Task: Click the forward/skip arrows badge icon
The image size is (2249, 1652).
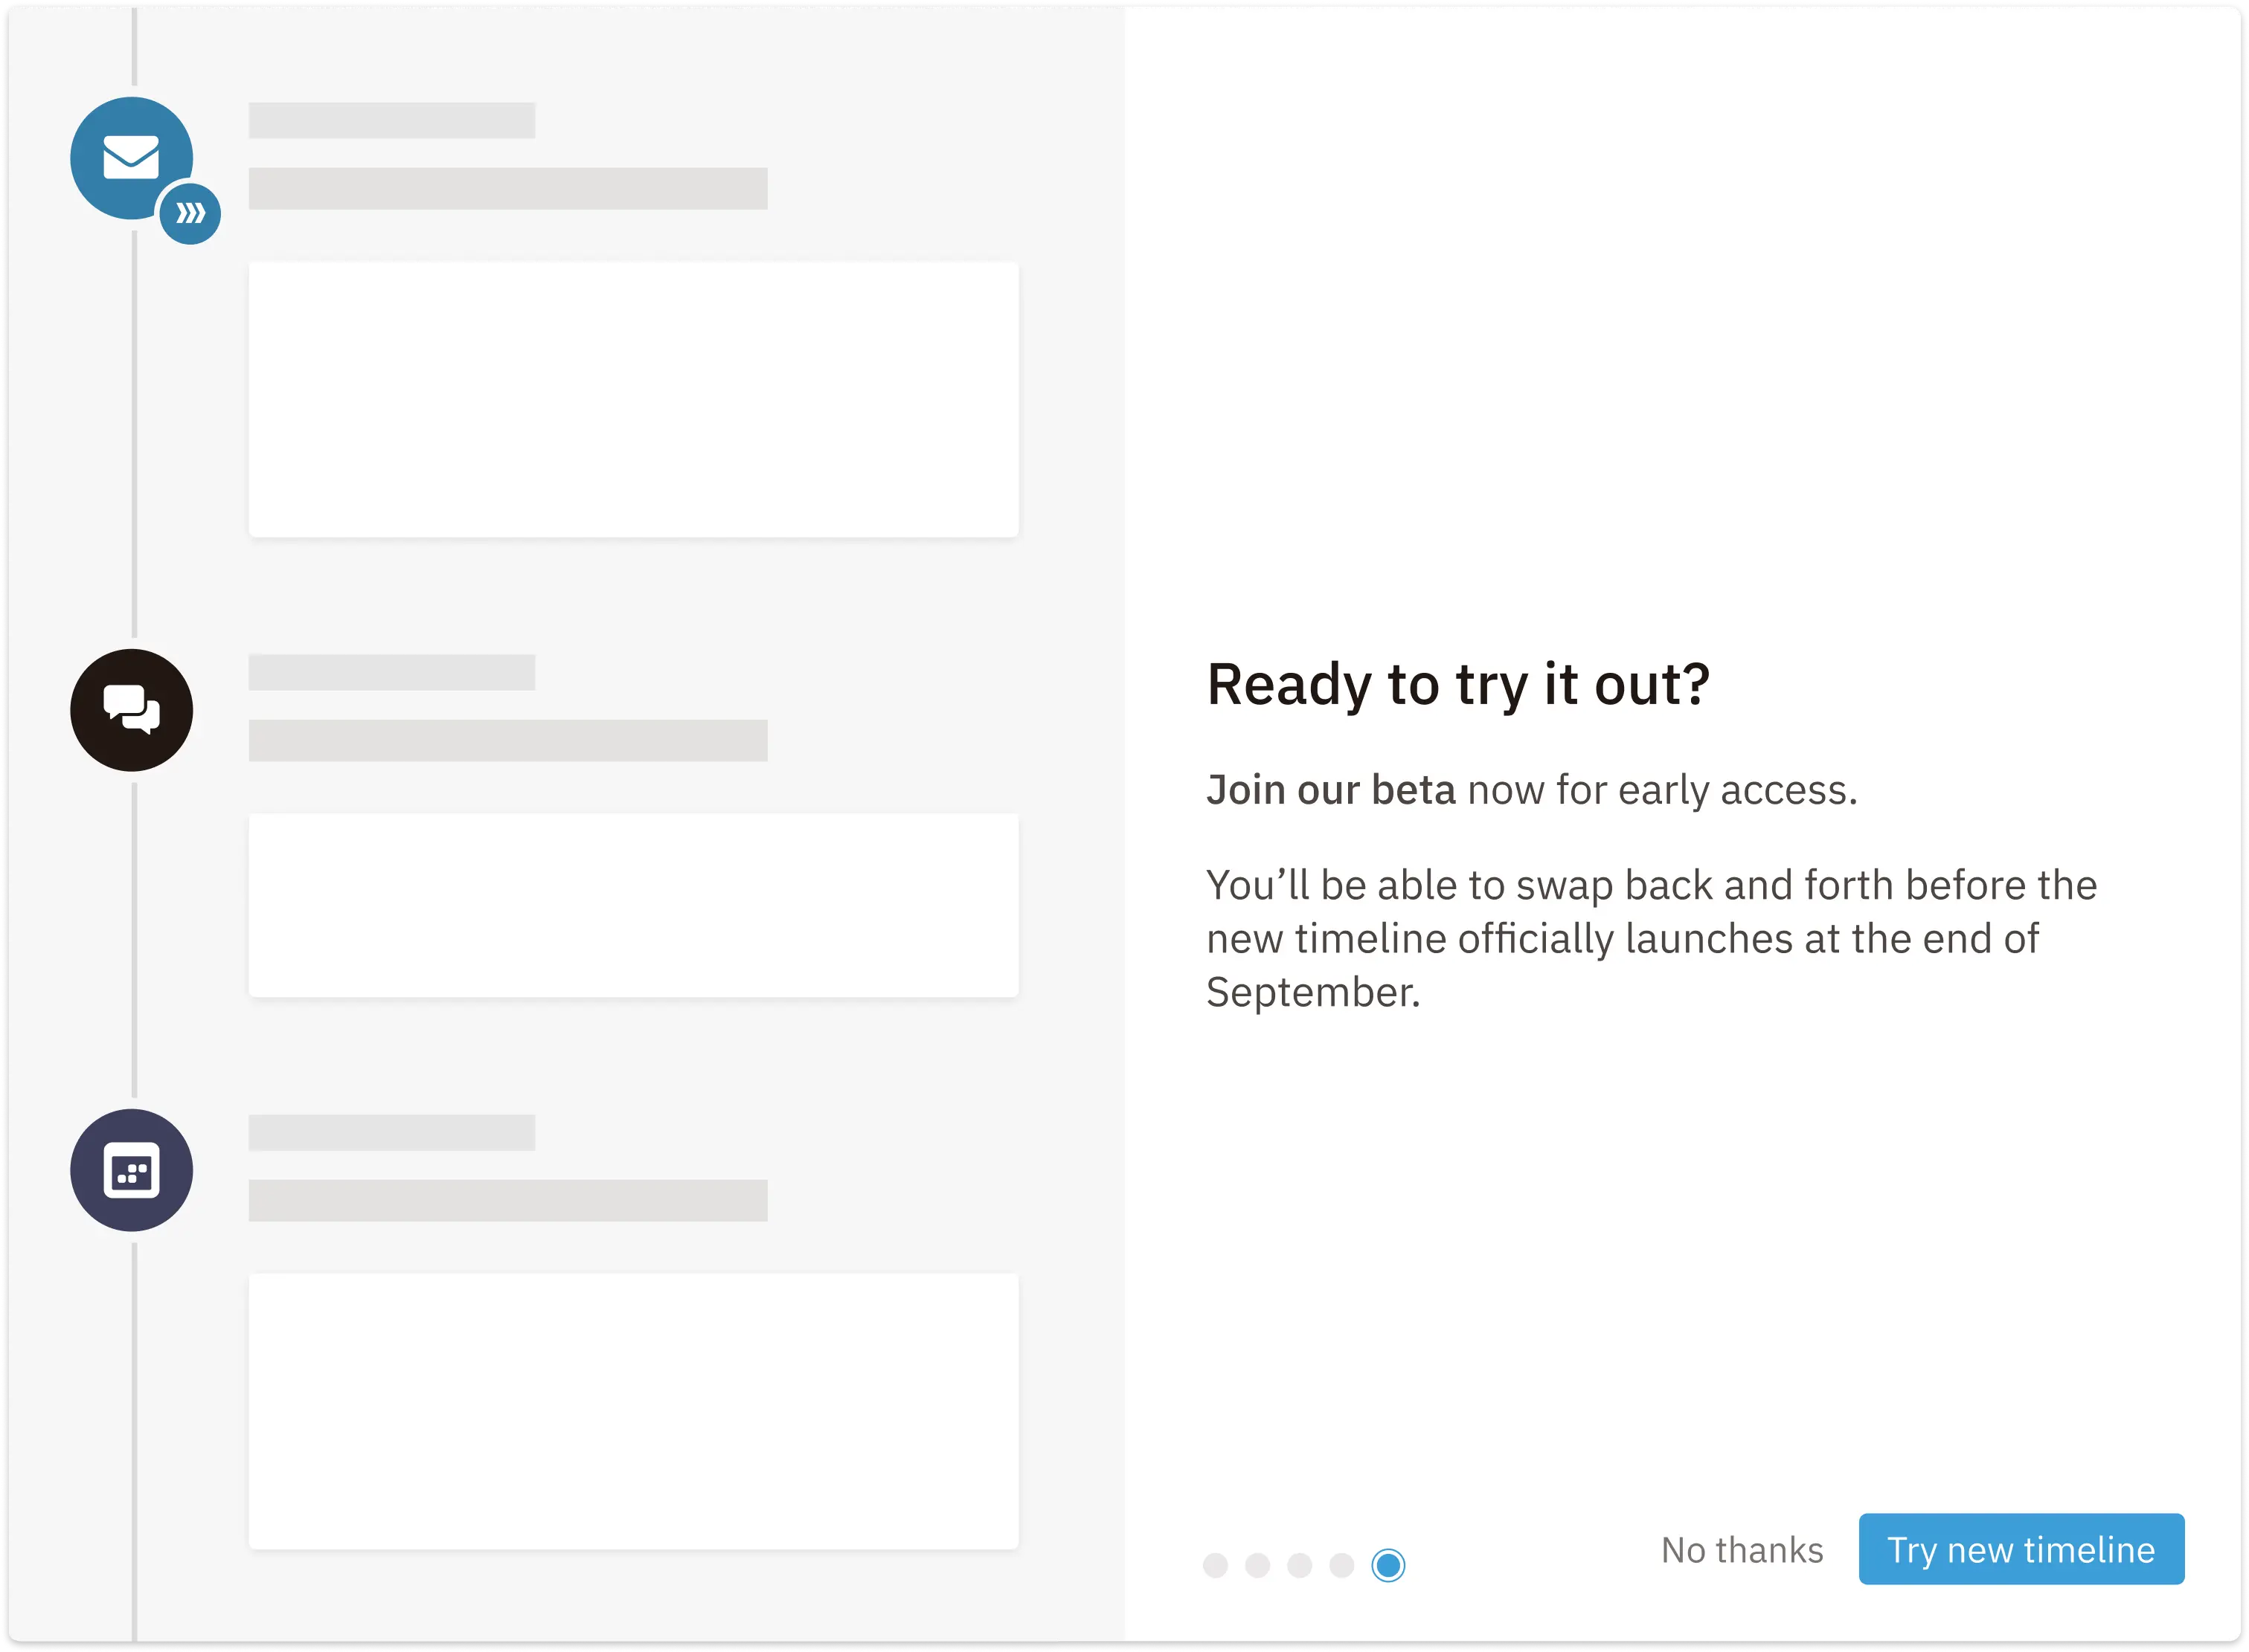Action: pyautogui.click(x=188, y=213)
